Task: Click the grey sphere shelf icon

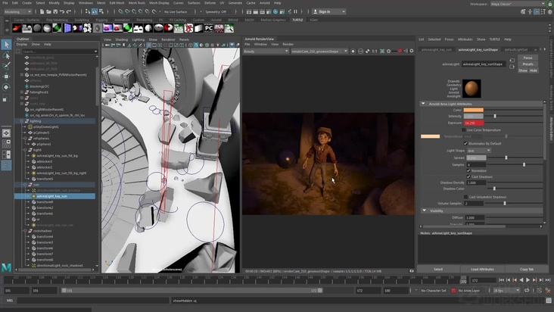Action: (x=37, y=28)
